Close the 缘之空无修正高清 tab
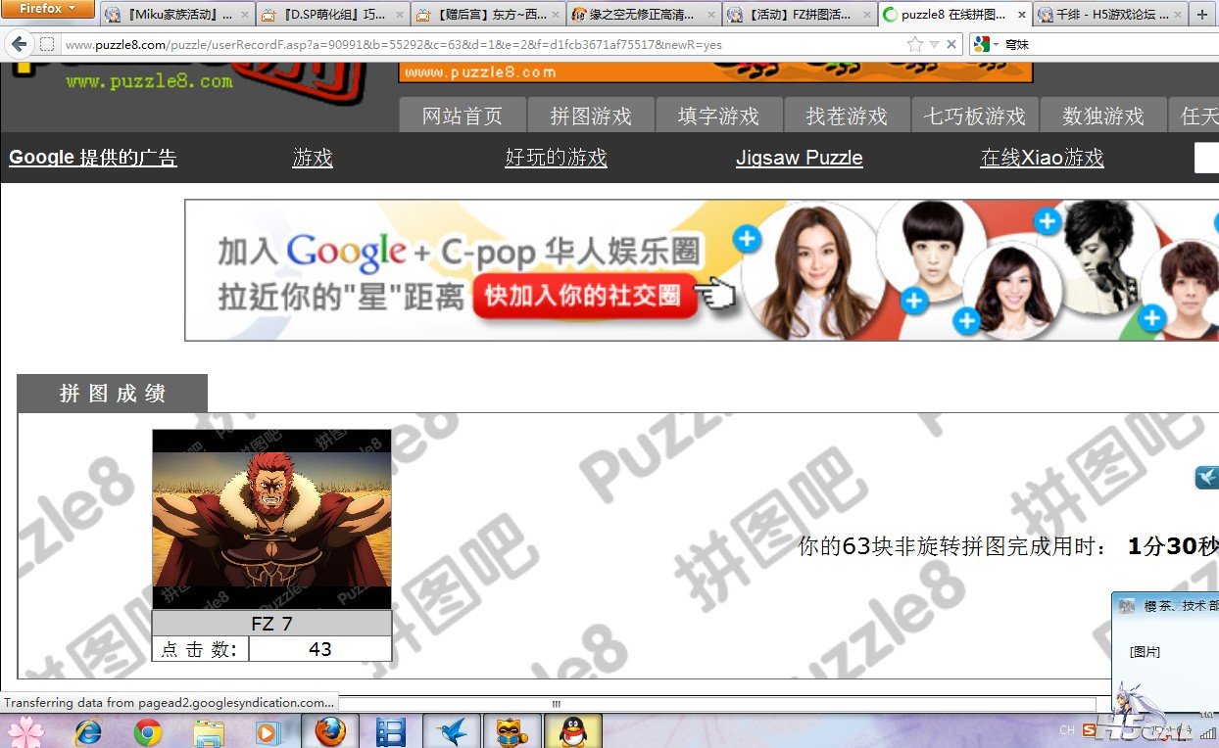Image resolution: width=1219 pixels, height=748 pixels. [711, 16]
